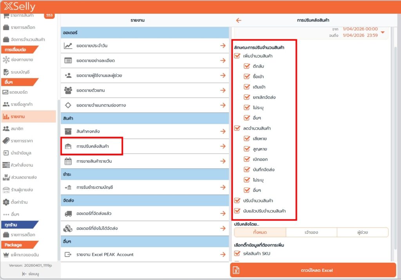Image resolution: width=401 pixels, height=280 pixels.
Task: Open รายชื่อลูกค้า in sidebar menu
Action: 22,104
